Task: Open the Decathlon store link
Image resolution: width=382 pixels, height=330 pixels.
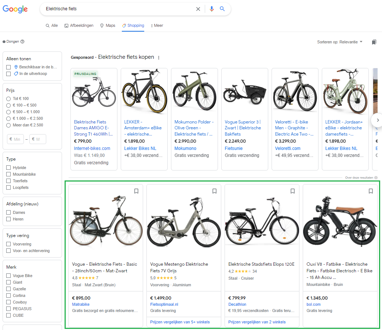Action: (x=237, y=304)
